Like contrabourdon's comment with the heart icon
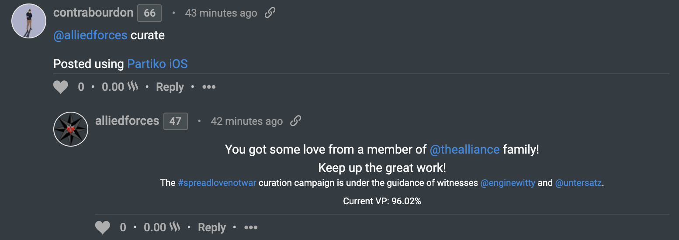 pos(61,87)
